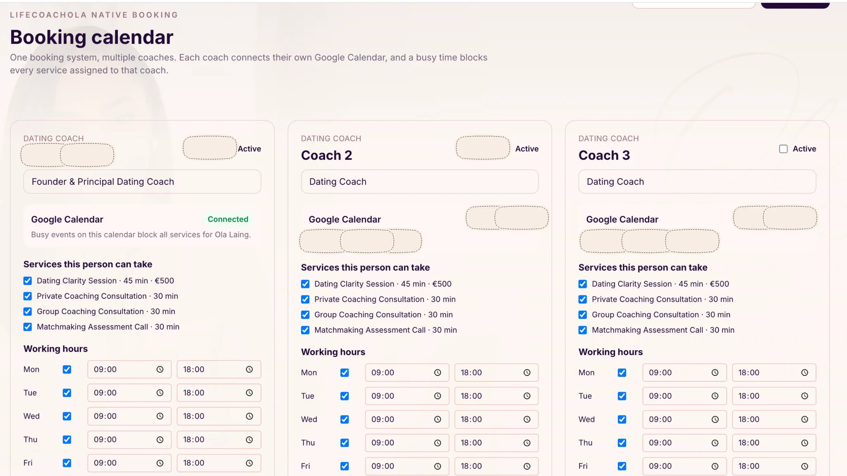
Task: Set first coach Monday 09:00 start time
Action: [129, 369]
